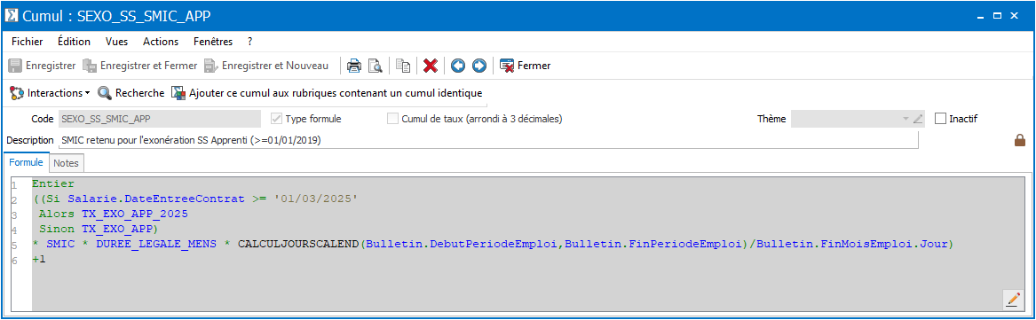
Task: Open the Actions menu
Action: pos(161,42)
